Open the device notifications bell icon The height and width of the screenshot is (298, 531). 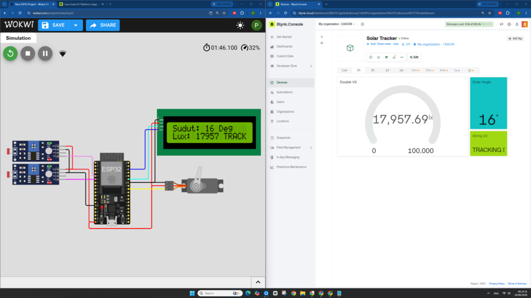pos(379,57)
